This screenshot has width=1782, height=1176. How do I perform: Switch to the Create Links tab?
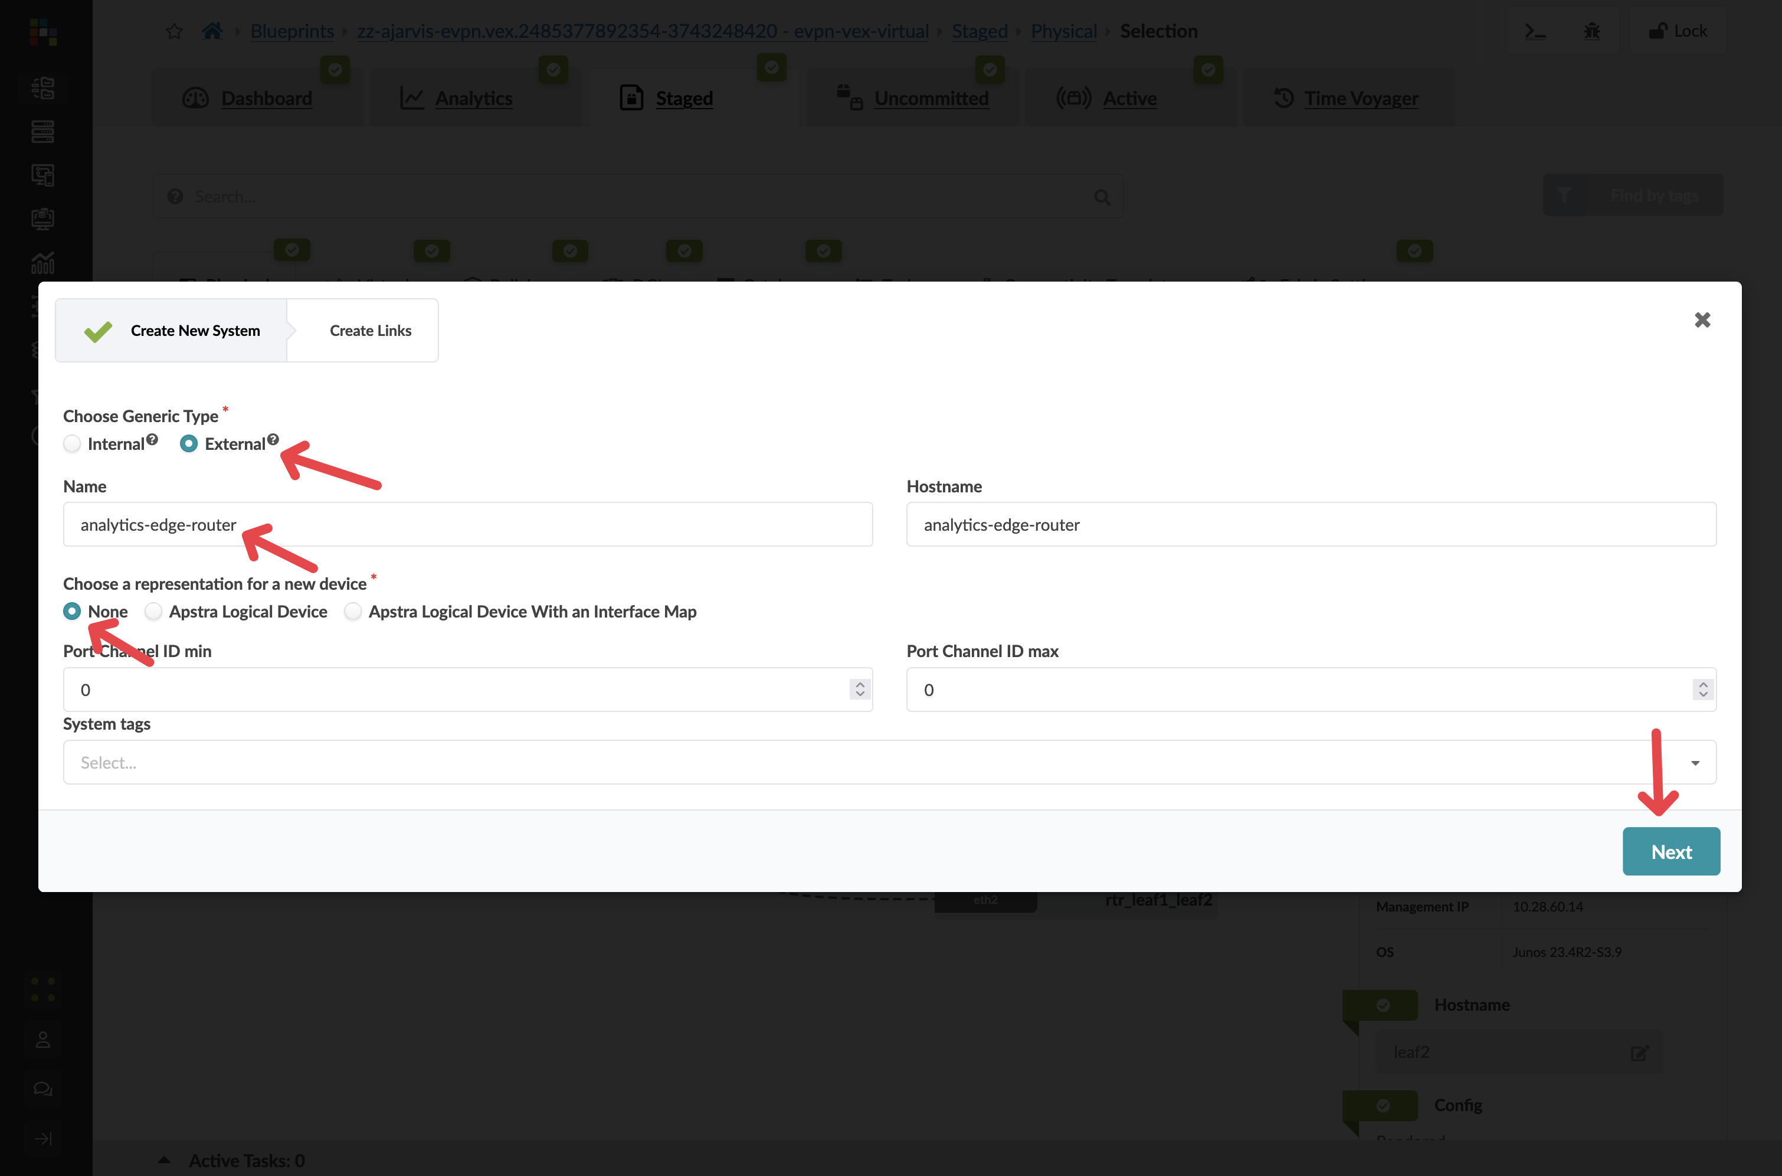(369, 330)
